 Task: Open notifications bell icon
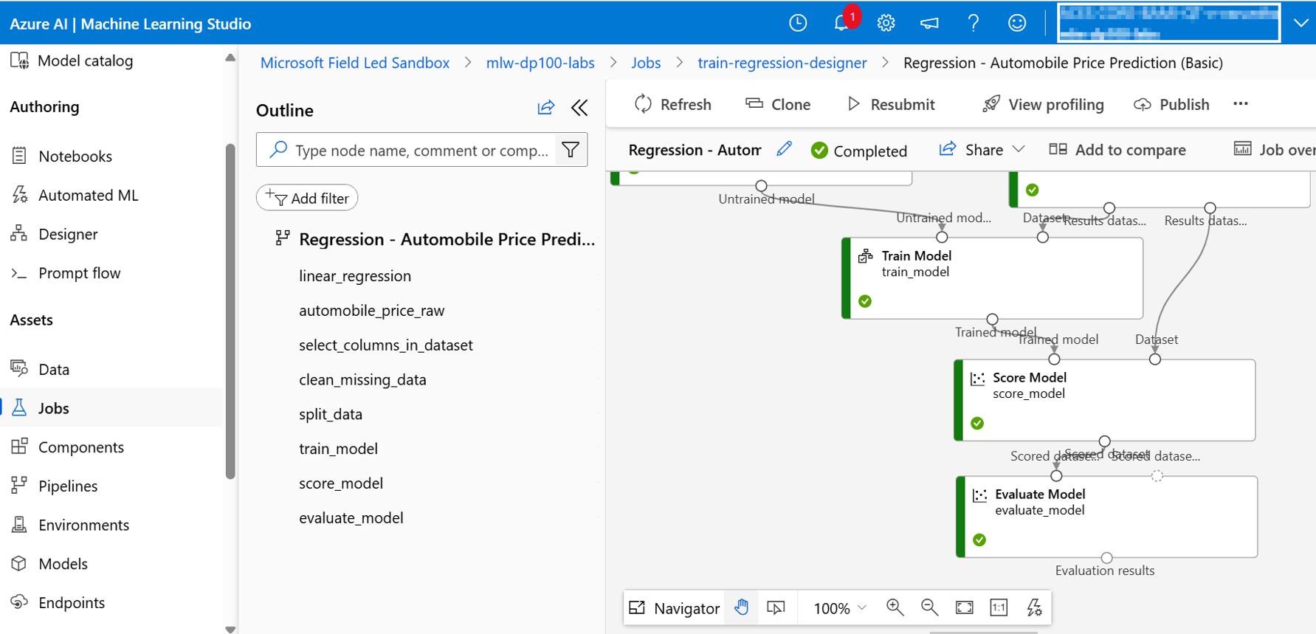[841, 23]
